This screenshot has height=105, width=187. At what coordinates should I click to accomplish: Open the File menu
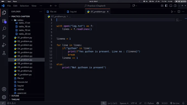click(x=9, y=6)
